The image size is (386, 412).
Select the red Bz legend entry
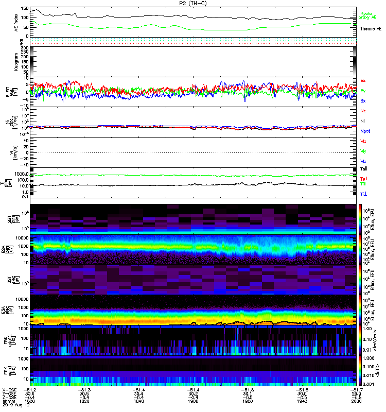point(363,80)
